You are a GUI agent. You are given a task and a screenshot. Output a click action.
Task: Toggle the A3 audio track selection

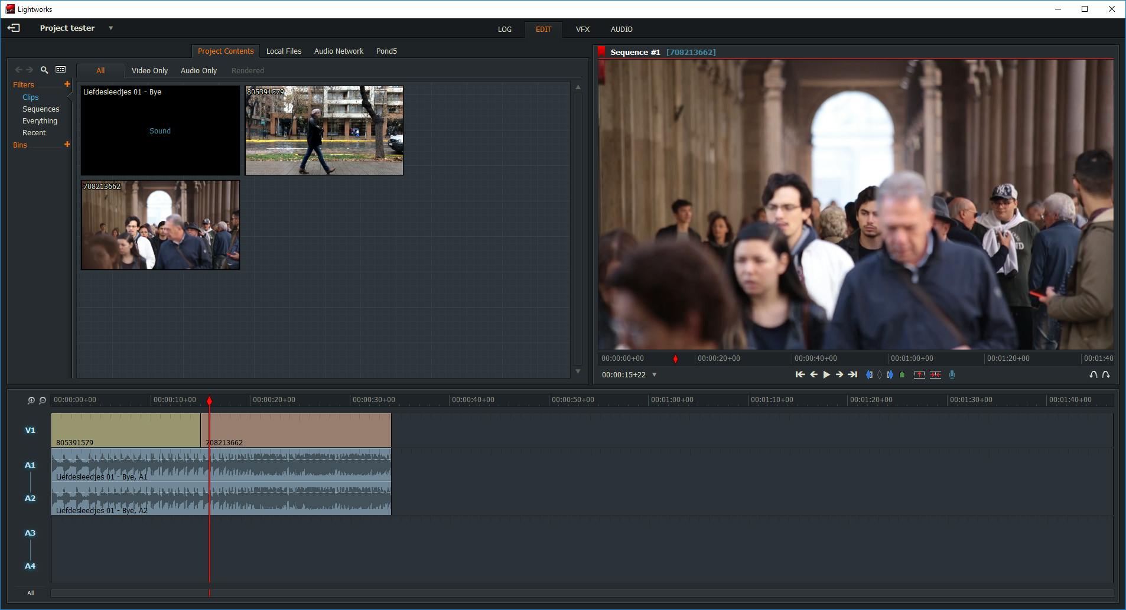point(30,533)
